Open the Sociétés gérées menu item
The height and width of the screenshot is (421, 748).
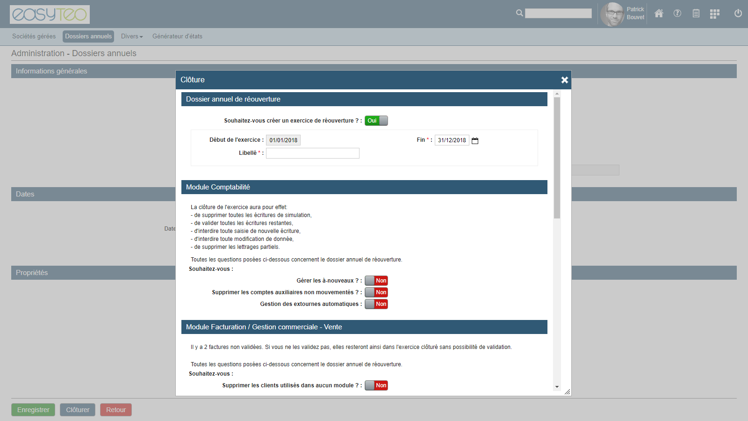[x=34, y=36]
